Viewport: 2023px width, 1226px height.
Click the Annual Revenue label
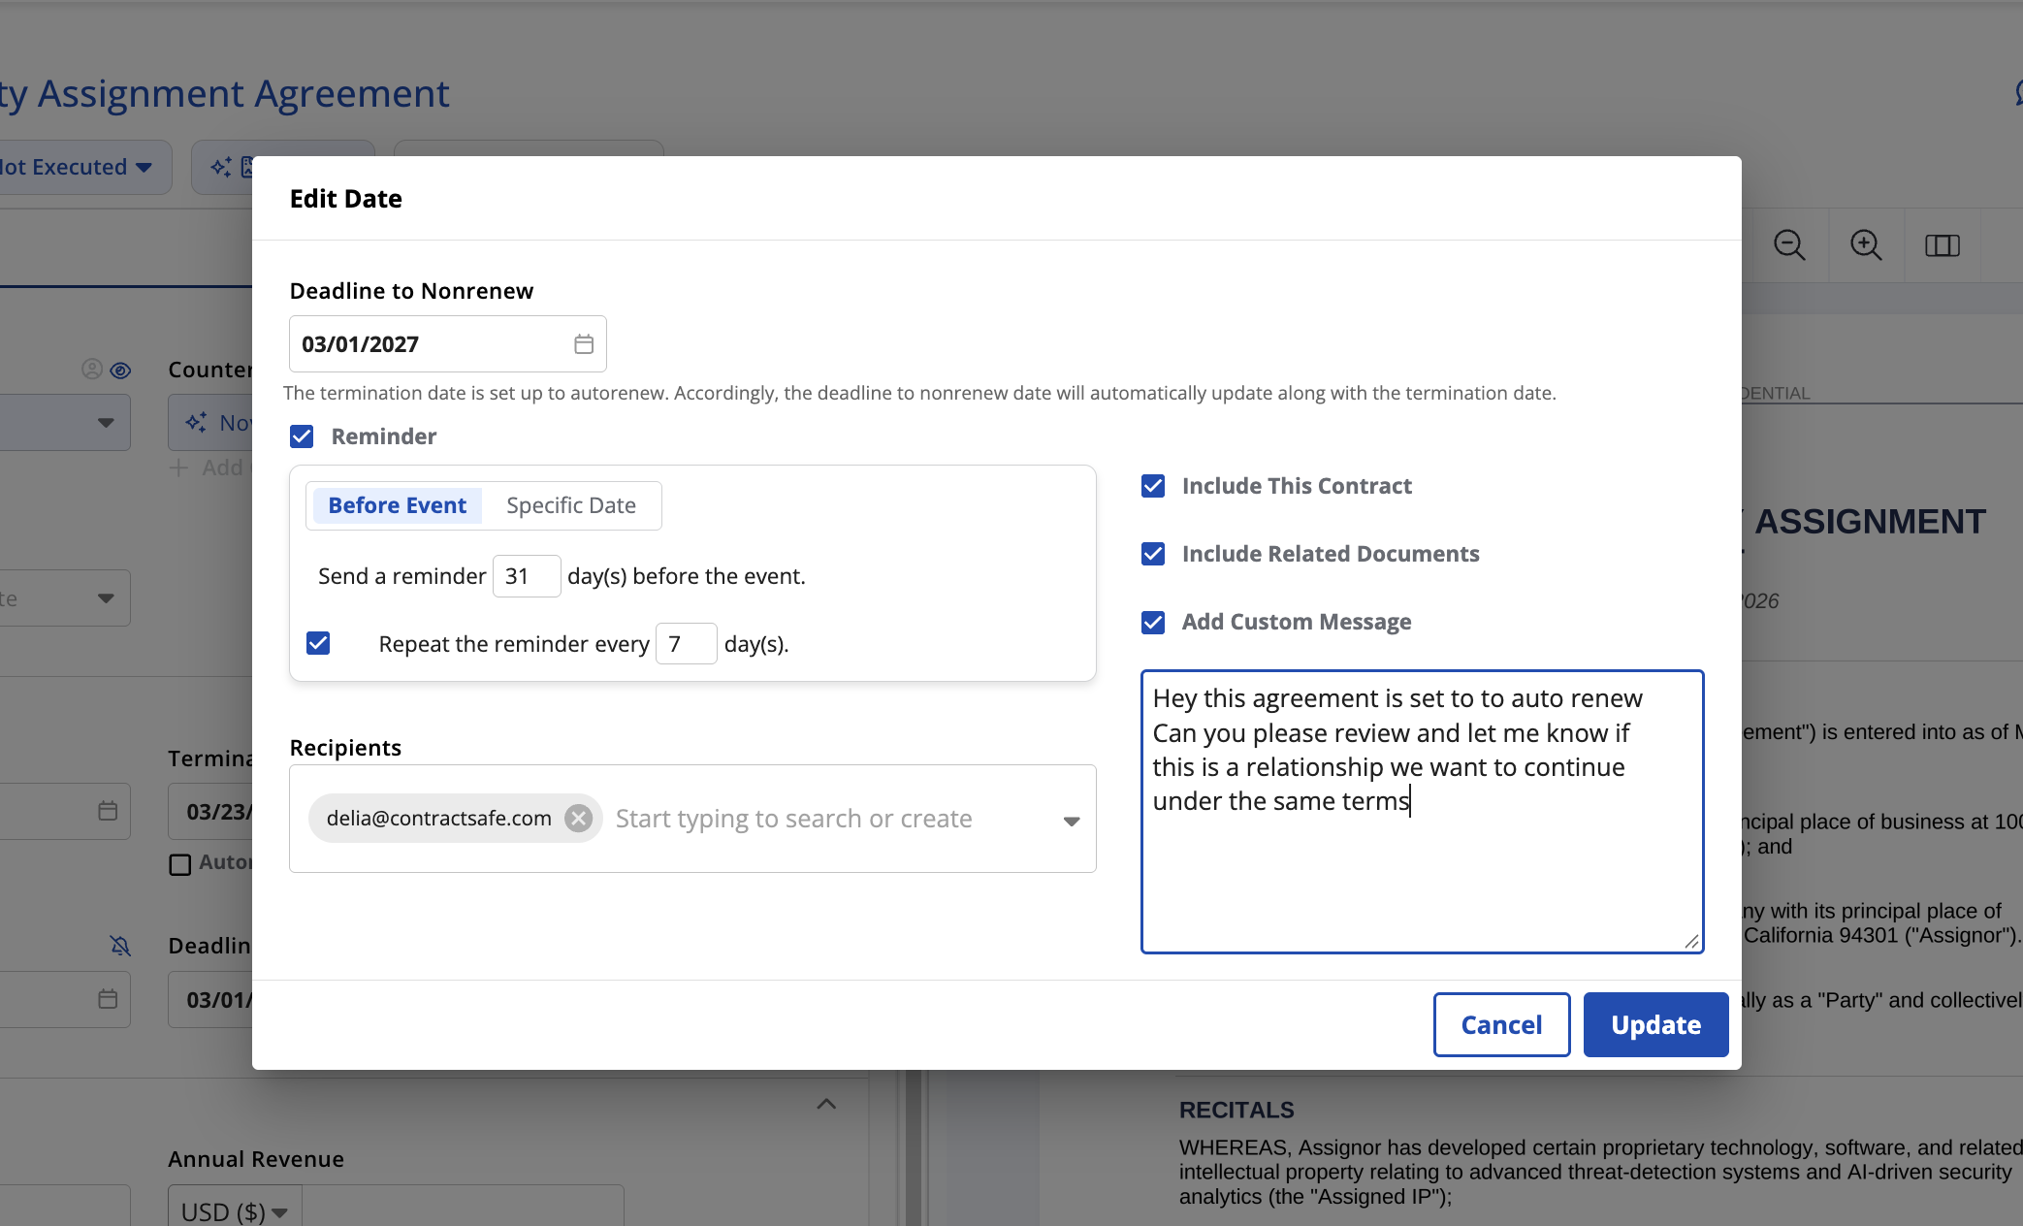(x=256, y=1159)
